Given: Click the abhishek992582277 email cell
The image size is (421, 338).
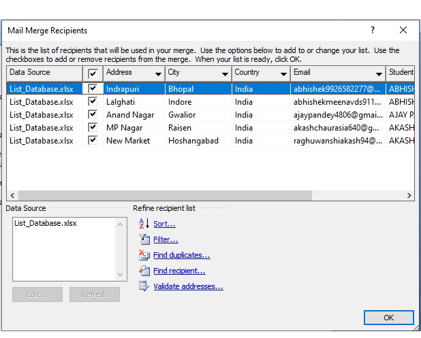Looking at the screenshot, I should [x=339, y=88].
